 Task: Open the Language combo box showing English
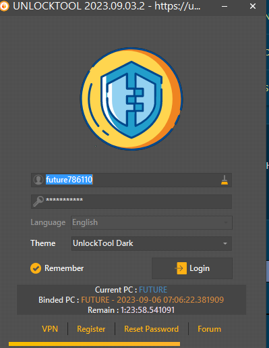coord(152,222)
